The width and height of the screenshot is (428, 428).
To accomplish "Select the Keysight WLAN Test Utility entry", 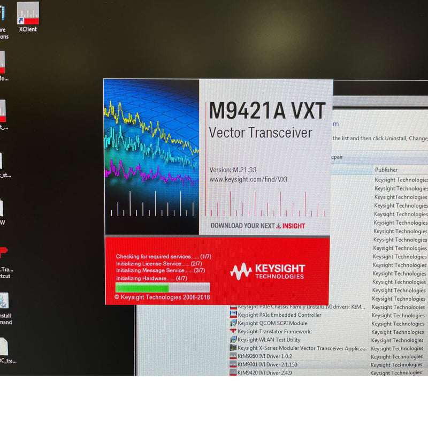I will coord(267,340).
